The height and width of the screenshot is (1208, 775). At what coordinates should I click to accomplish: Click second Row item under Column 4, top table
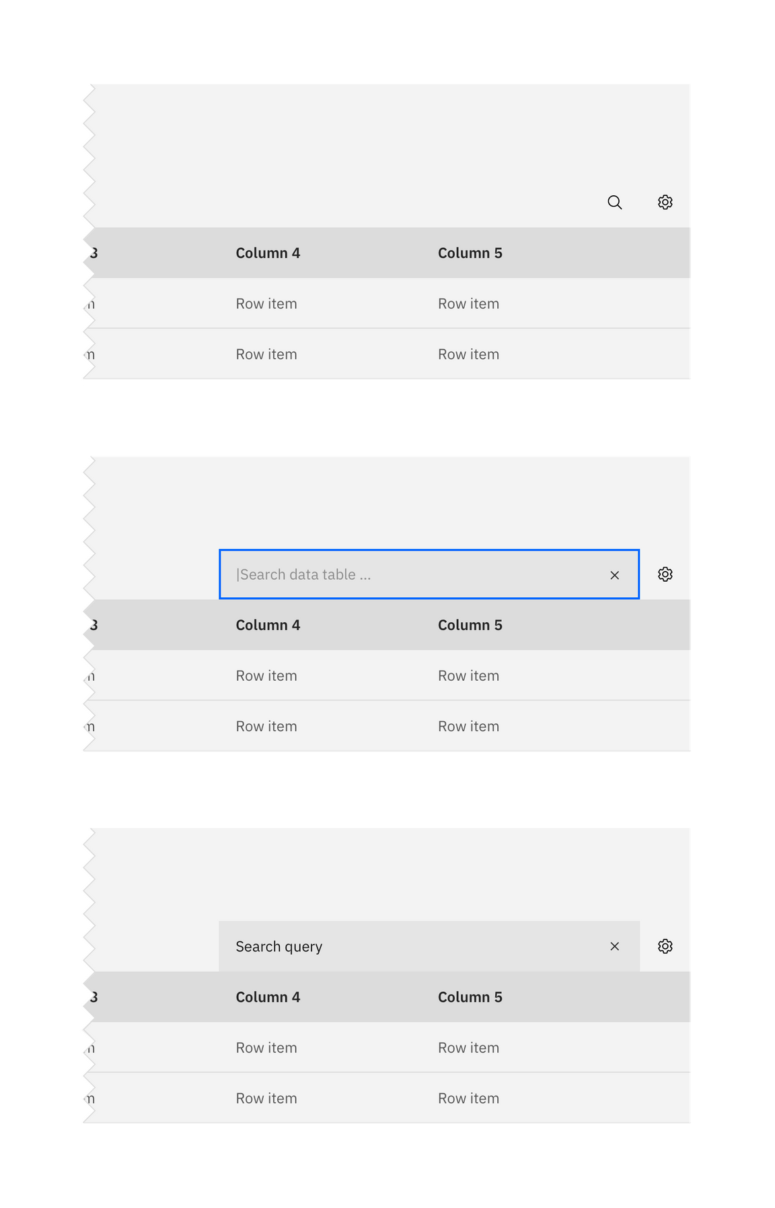coord(266,354)
